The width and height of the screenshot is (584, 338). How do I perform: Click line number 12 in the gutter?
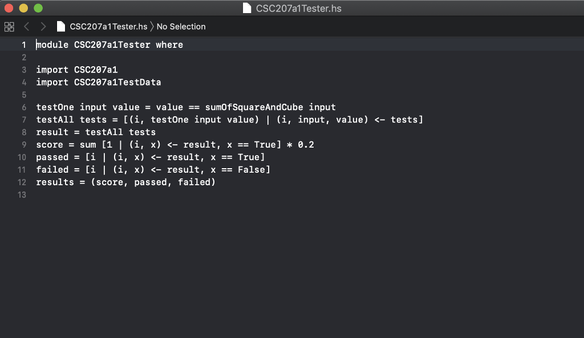pos(22,182)
